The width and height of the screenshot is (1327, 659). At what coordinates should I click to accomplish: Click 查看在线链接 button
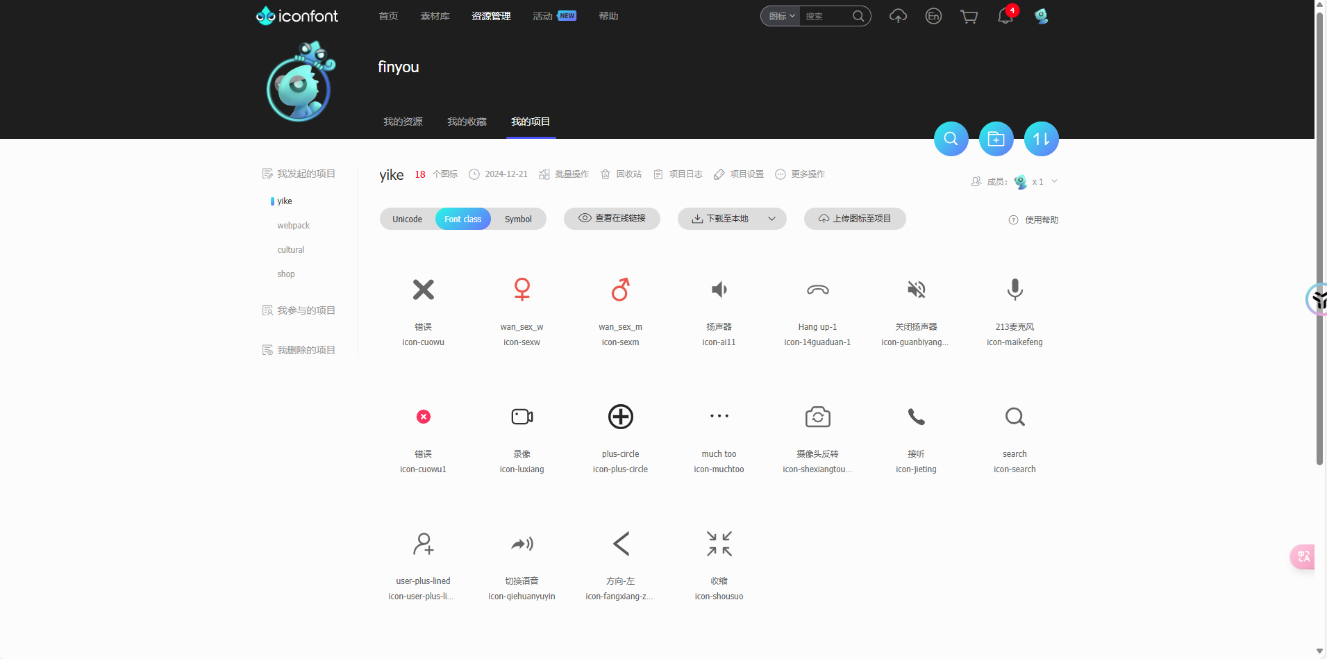(x=612, y=218)
